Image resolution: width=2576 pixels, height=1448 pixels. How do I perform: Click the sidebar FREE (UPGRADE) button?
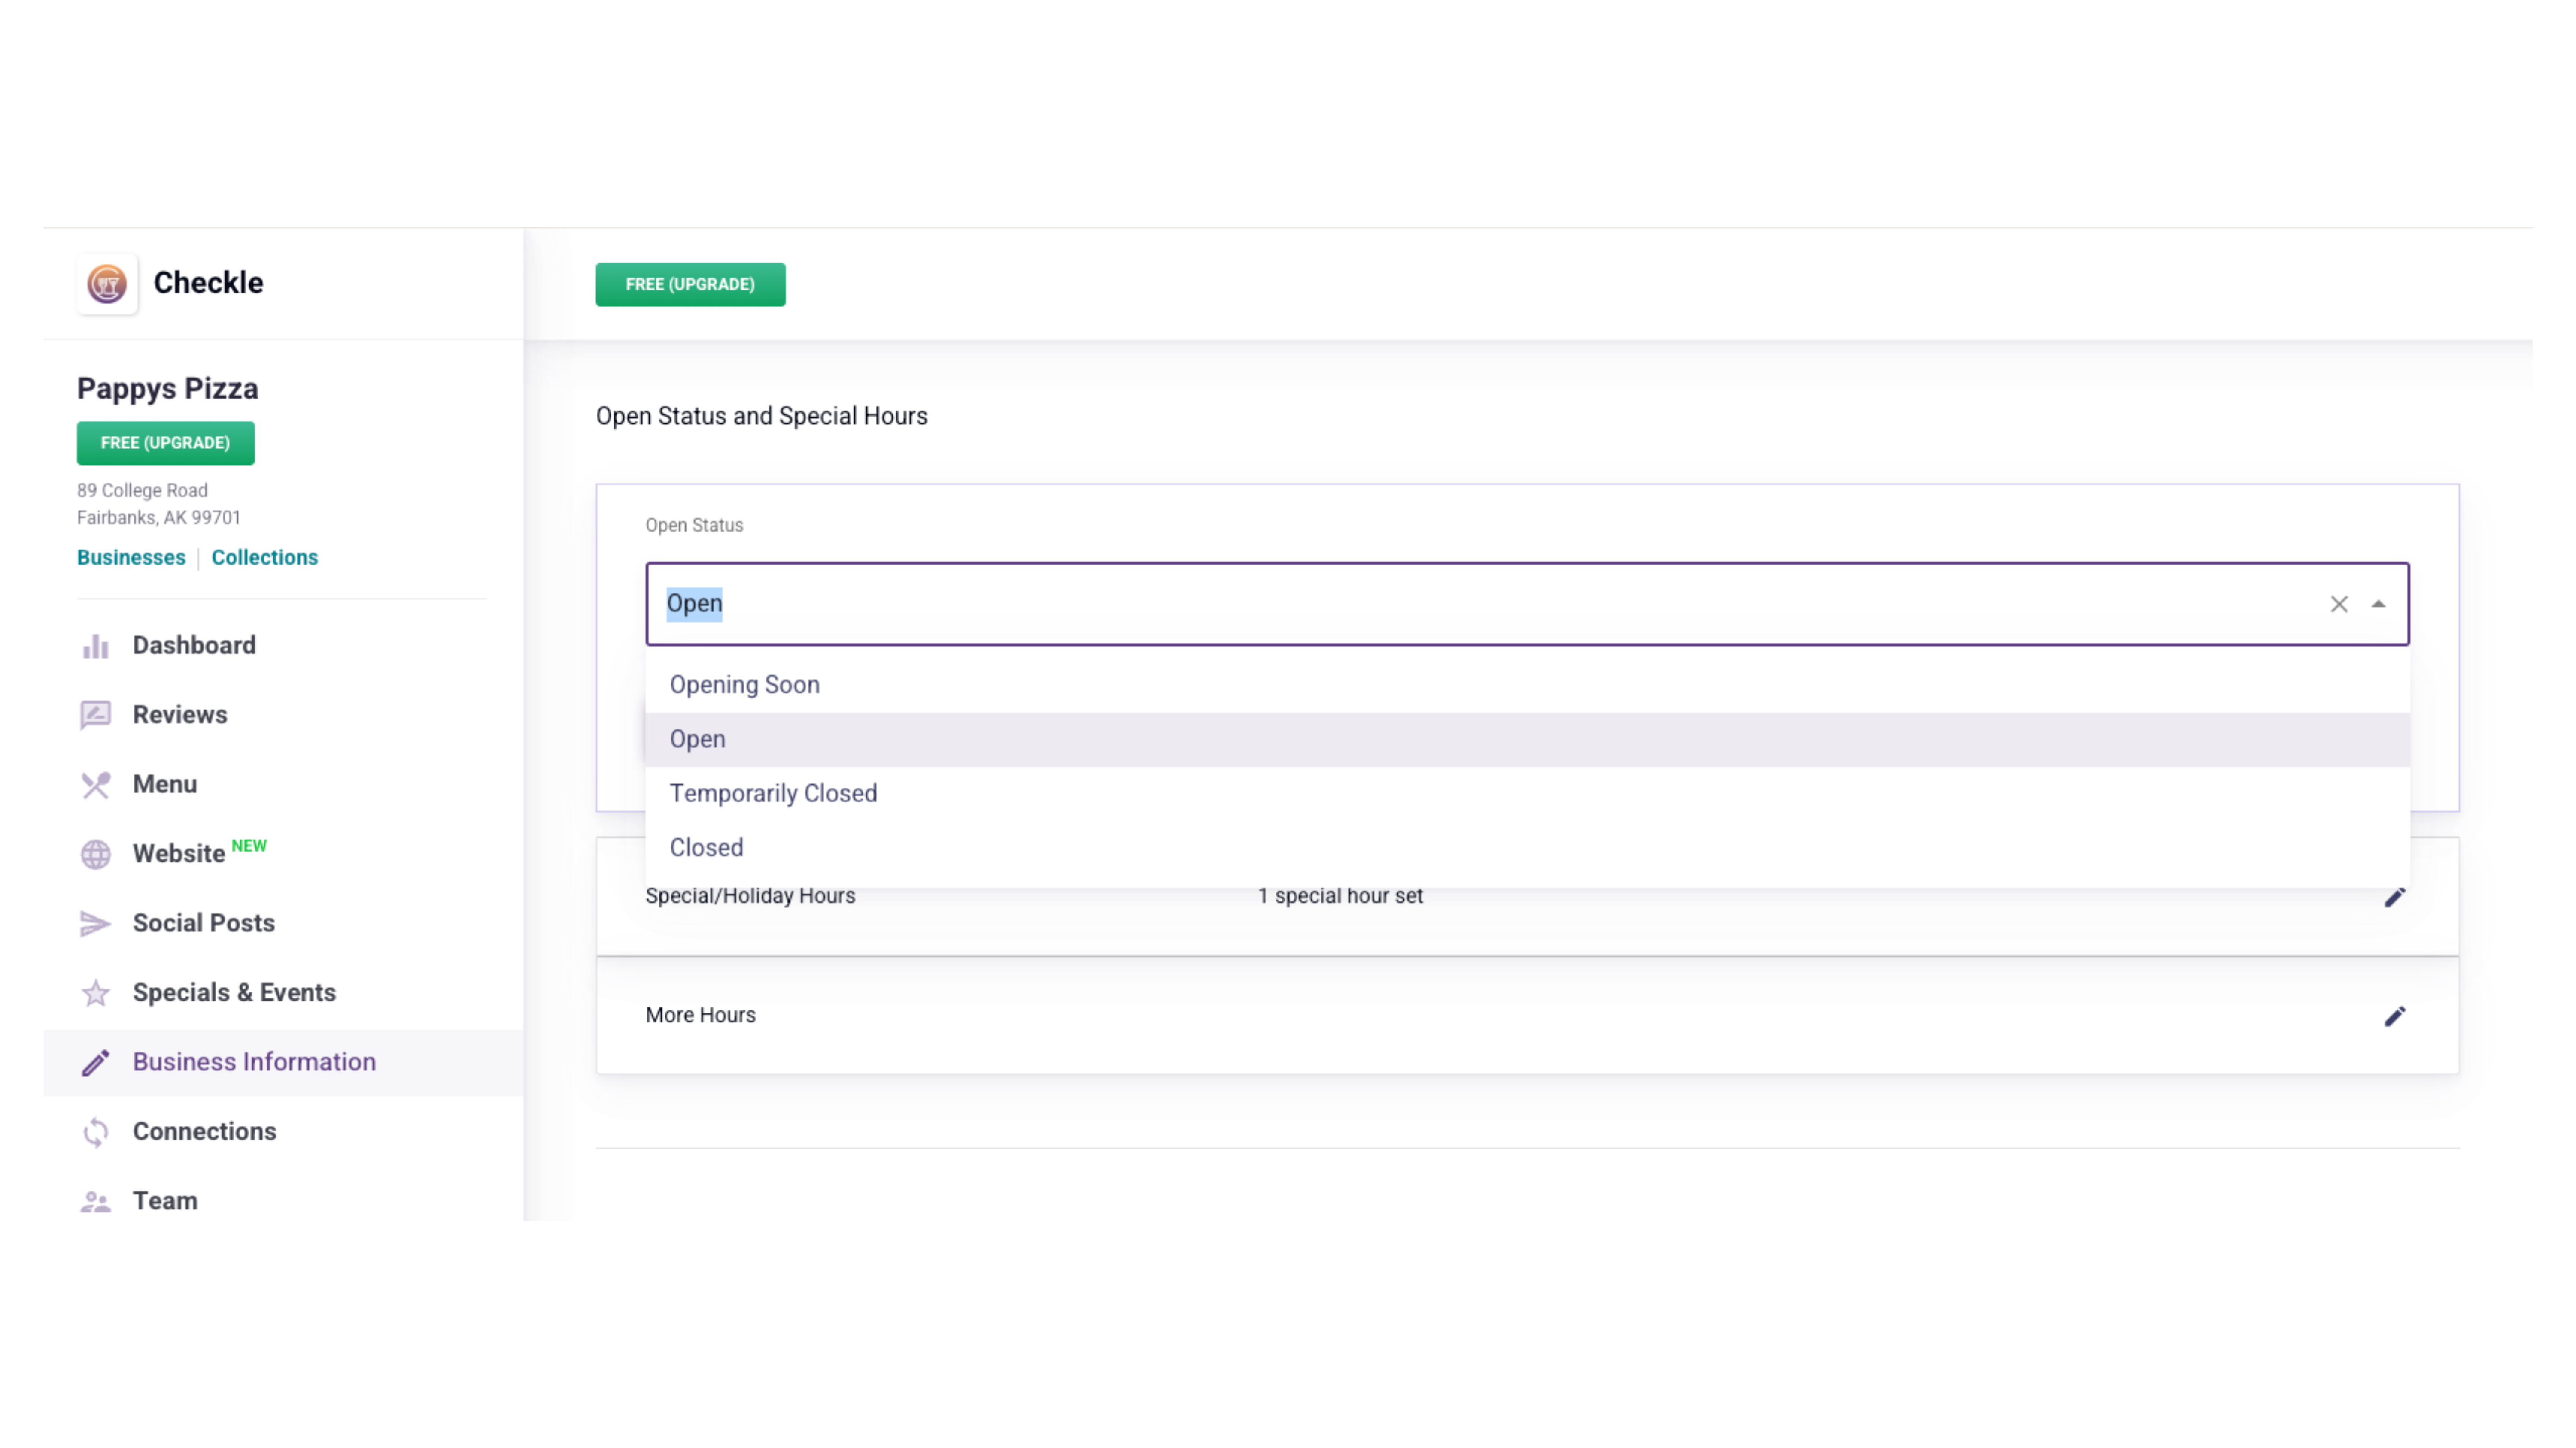[166, 444]
